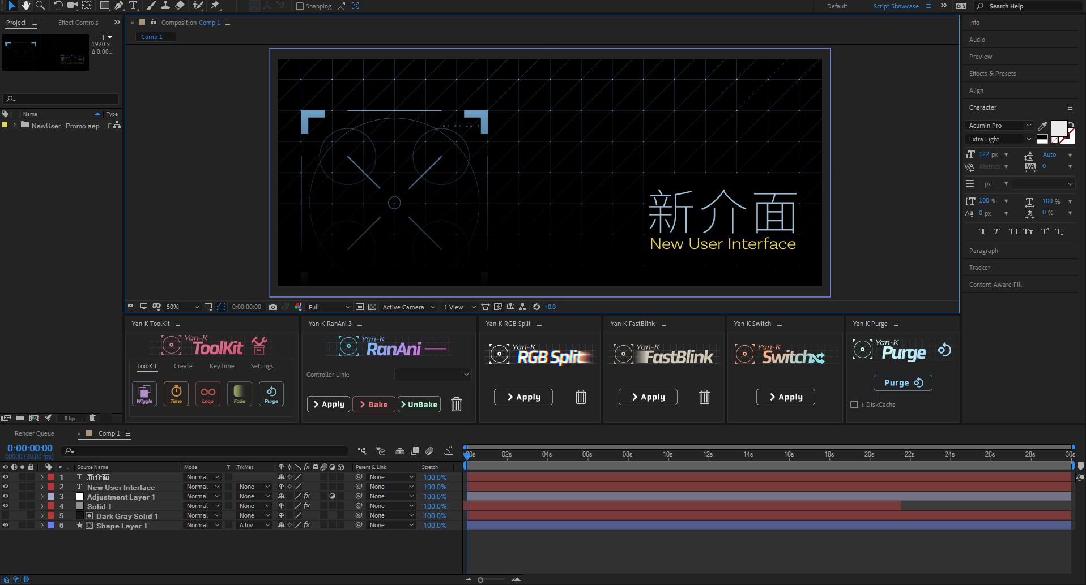
Task: Select the Zoom magnifier tool
Action: coord(40,6)
